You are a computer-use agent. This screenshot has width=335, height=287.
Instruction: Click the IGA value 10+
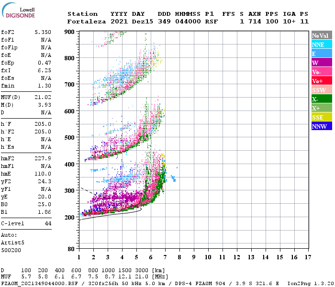pos(289,22)
